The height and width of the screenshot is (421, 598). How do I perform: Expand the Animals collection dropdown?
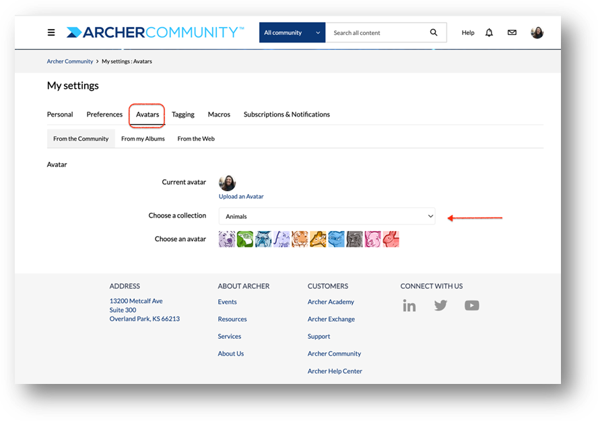327,216
